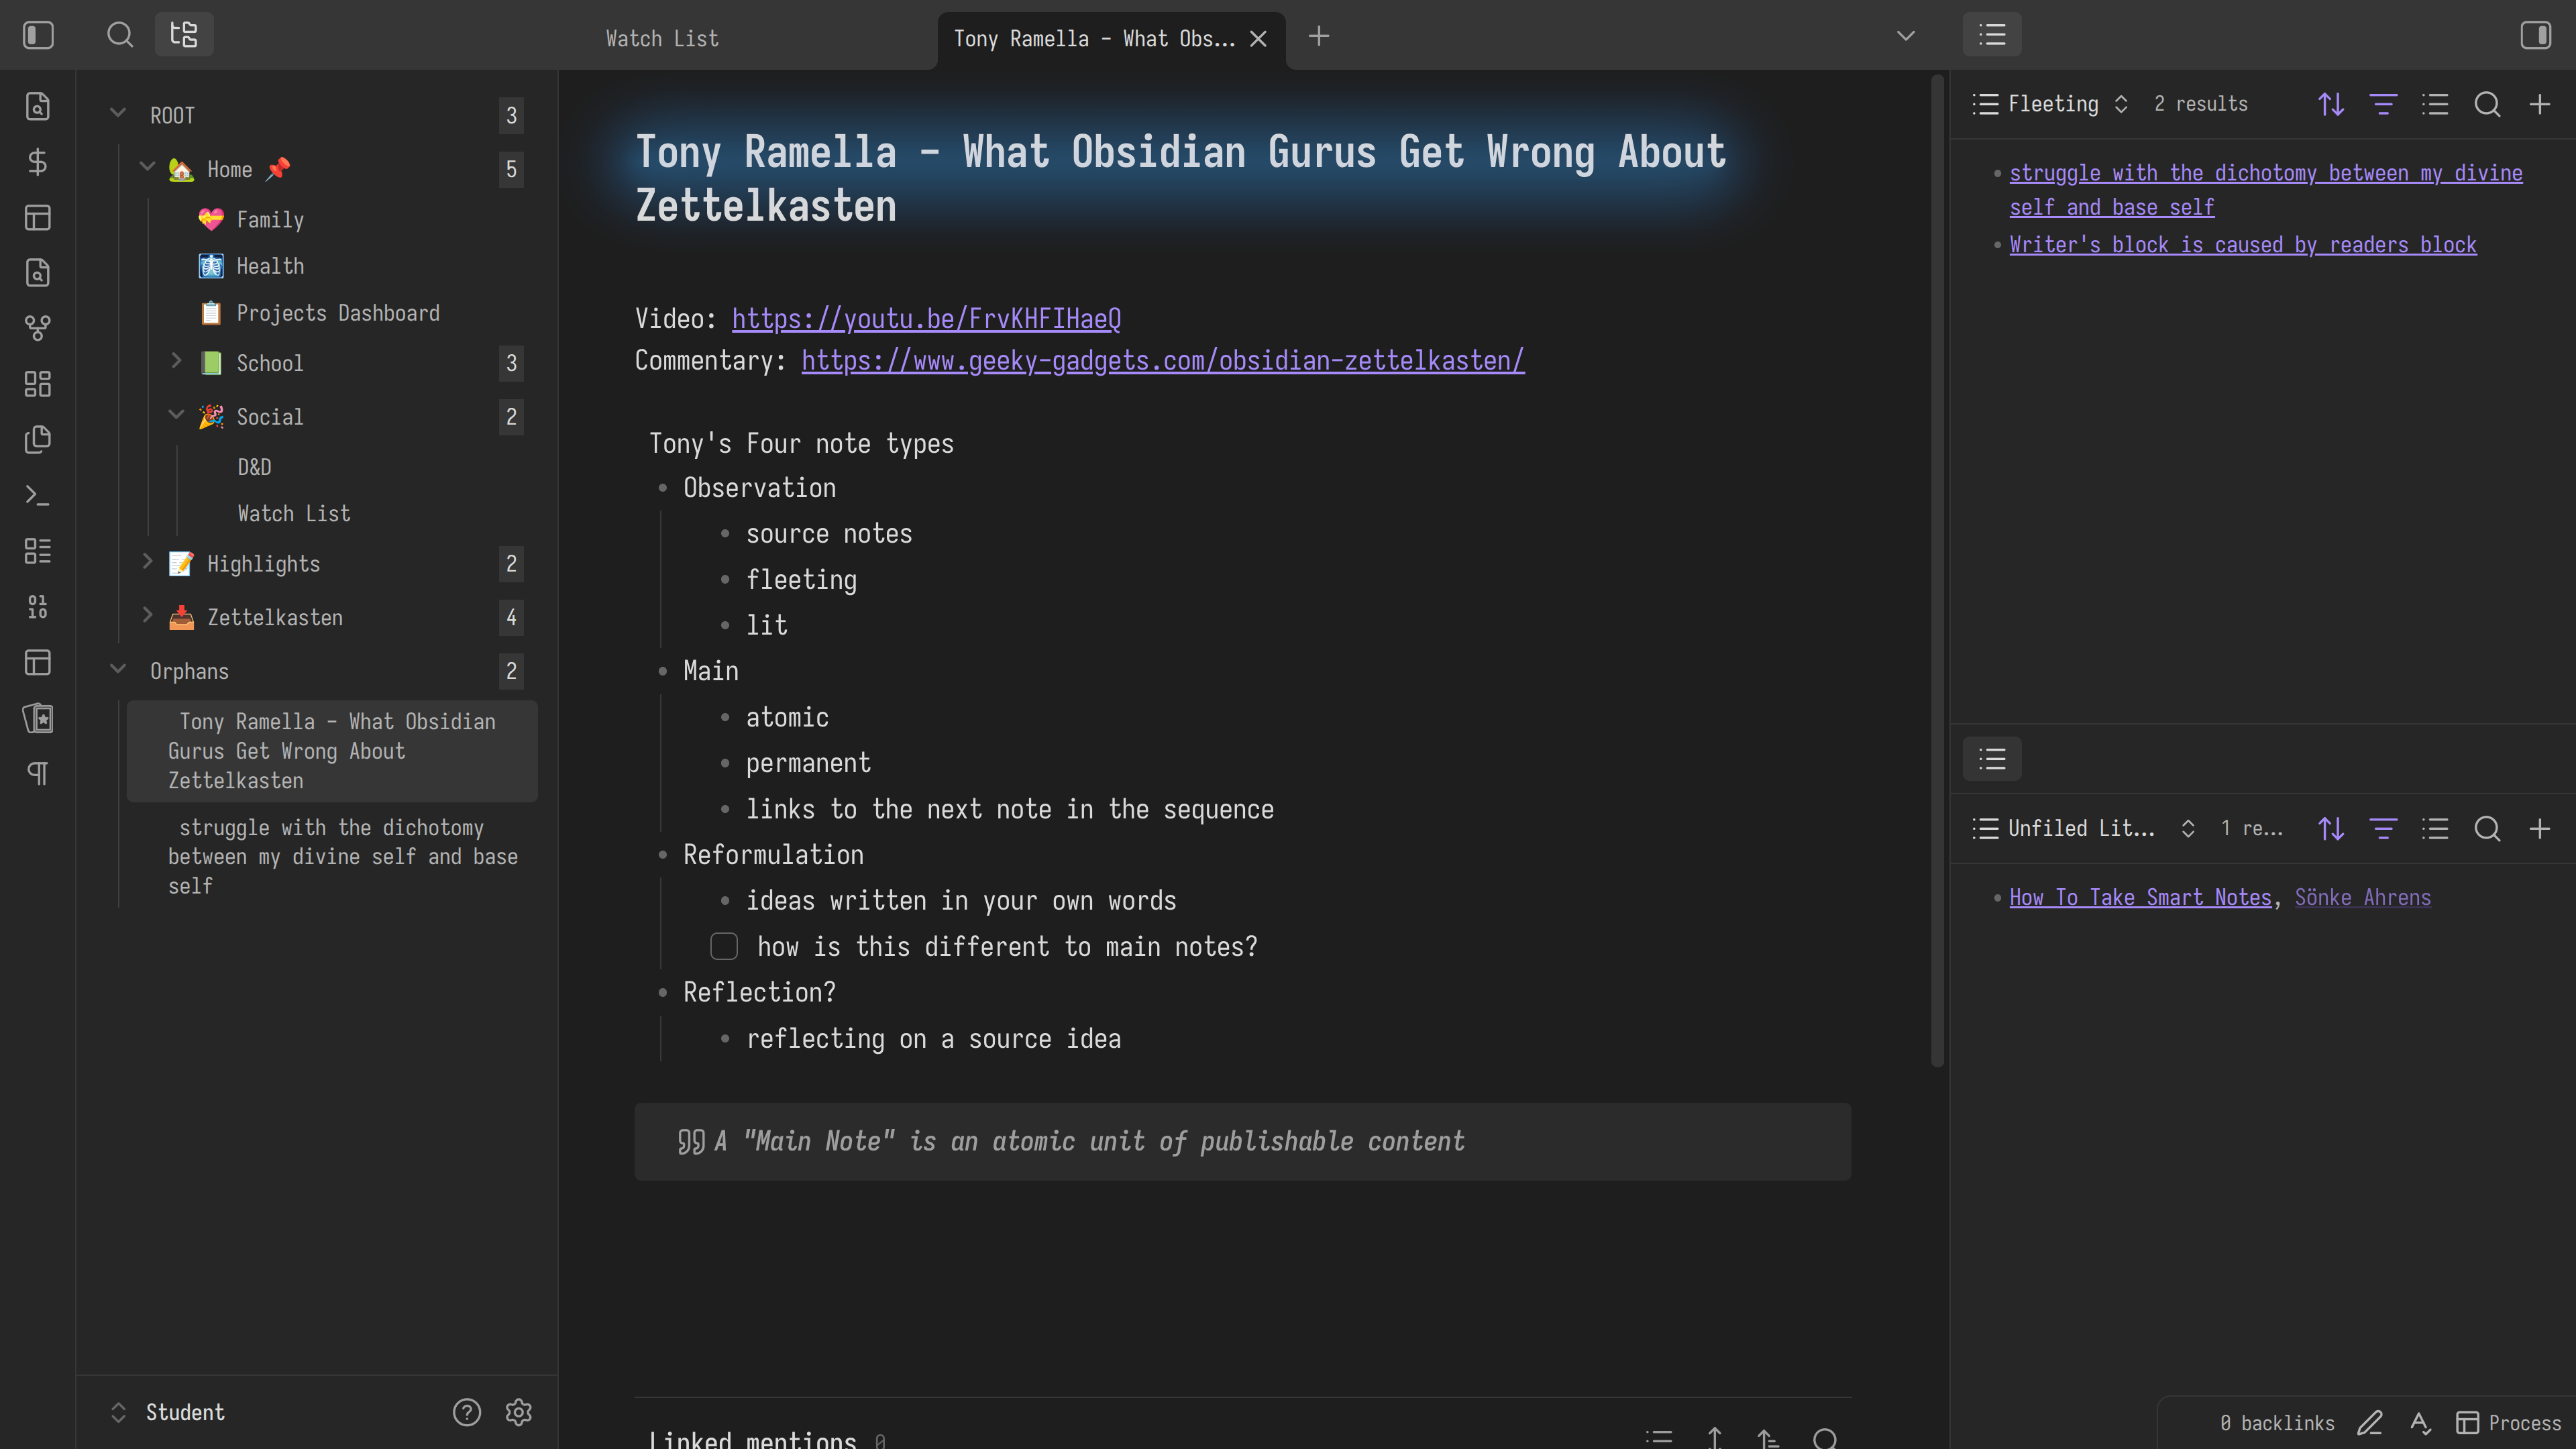Toggle the left sidebar panel

pyautogui.click(x=38, y=36)
